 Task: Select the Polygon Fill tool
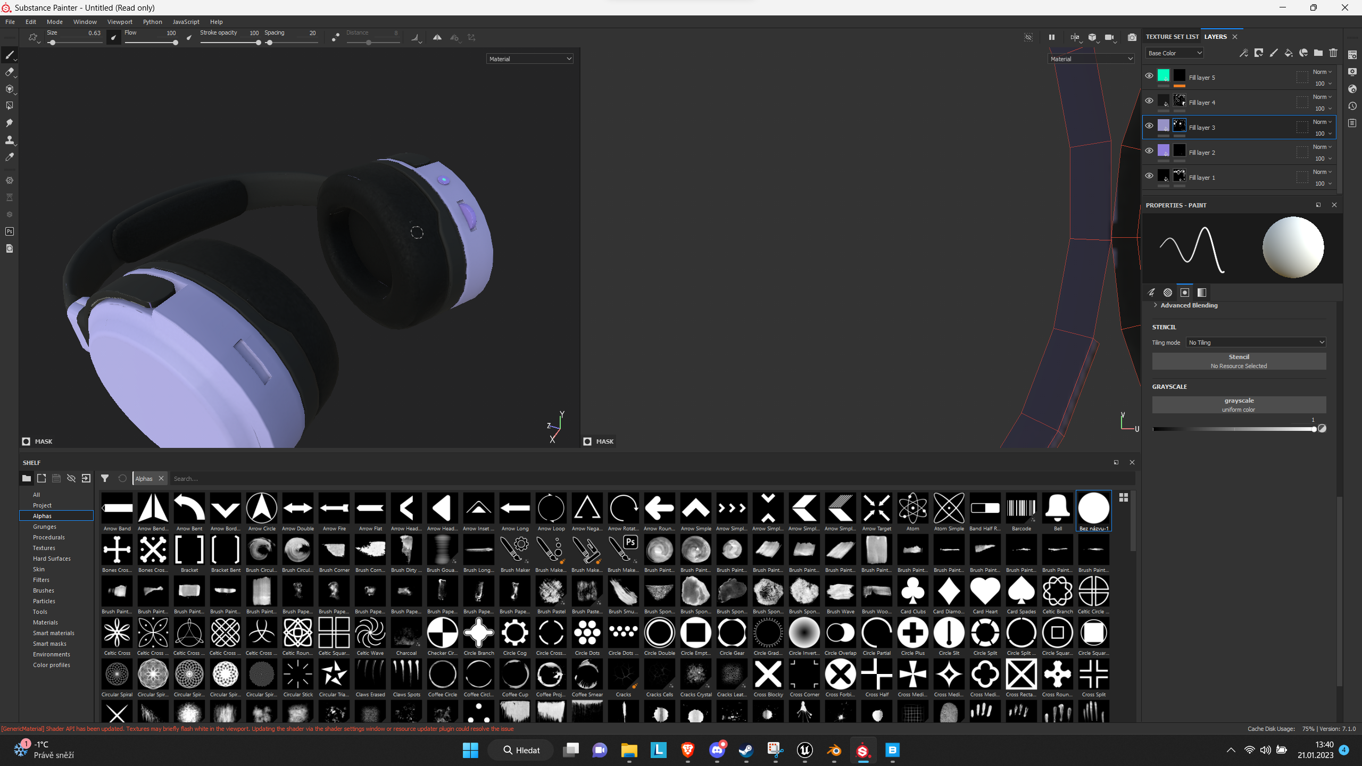(x=9, y=106)
